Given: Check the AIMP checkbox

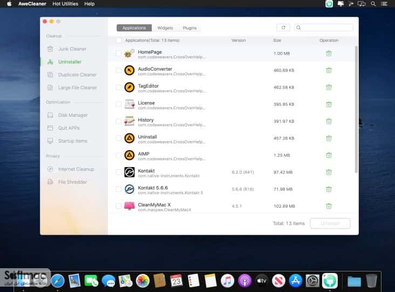Looking at the screenshot, I should pos(119,155).
